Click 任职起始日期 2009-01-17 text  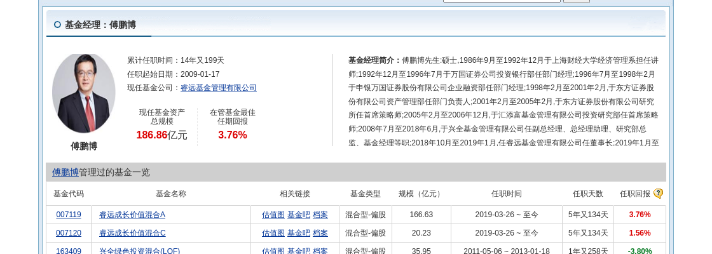pos(174,74)
